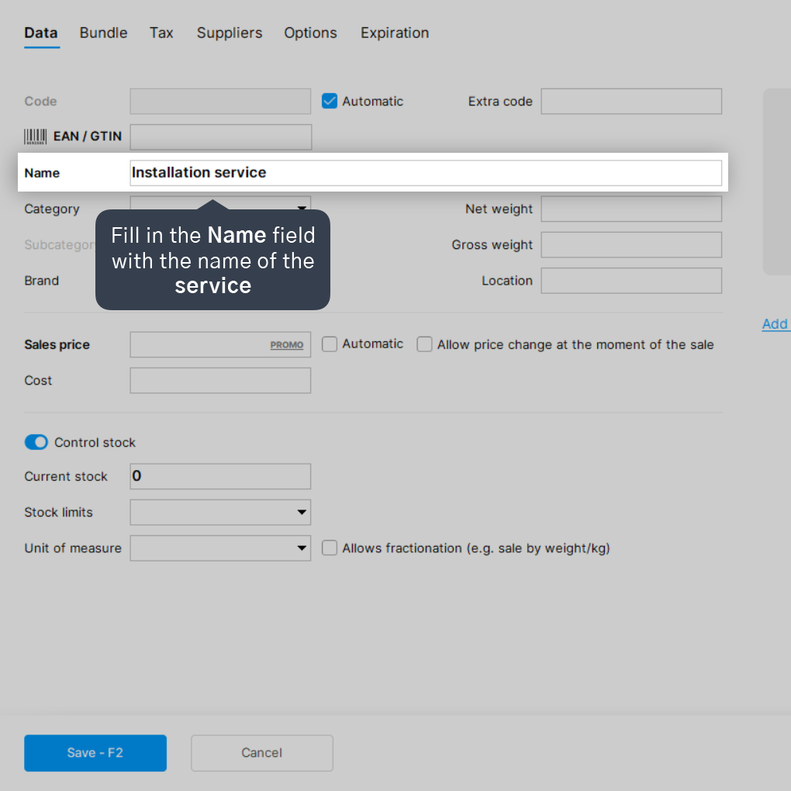This screenshot has height=791, width=791.
Task: Go to the Suppliers tab
Action: tap(230, 33)
